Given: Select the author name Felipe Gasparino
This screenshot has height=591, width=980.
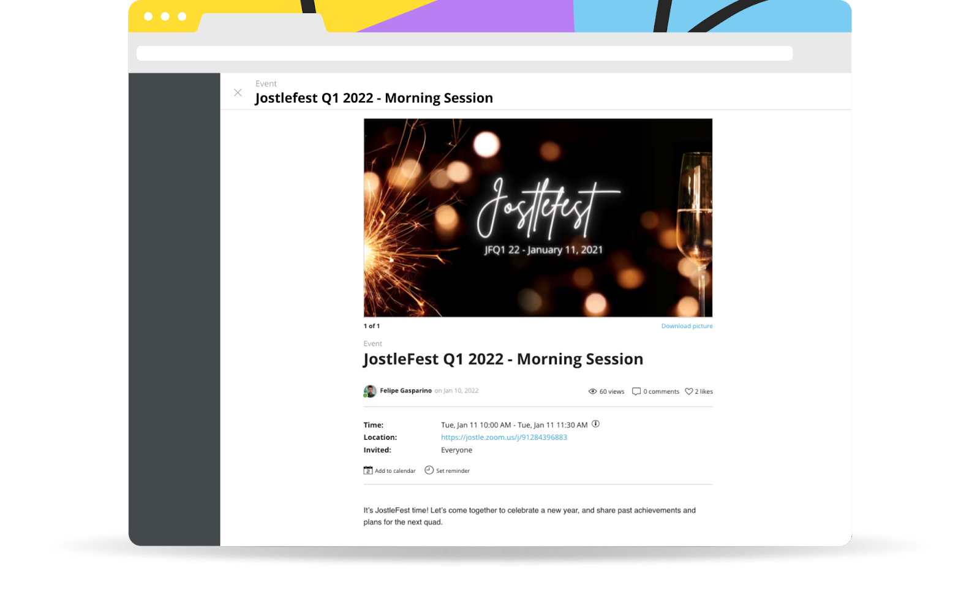Looking at the screenshot, I should (x=405, y=391).
